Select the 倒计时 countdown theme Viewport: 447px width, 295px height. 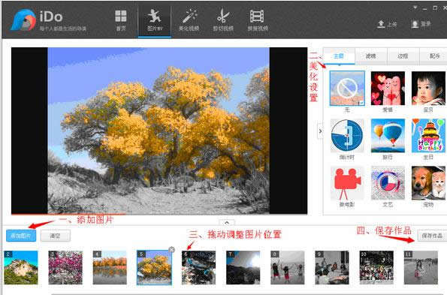coord(347,136)
